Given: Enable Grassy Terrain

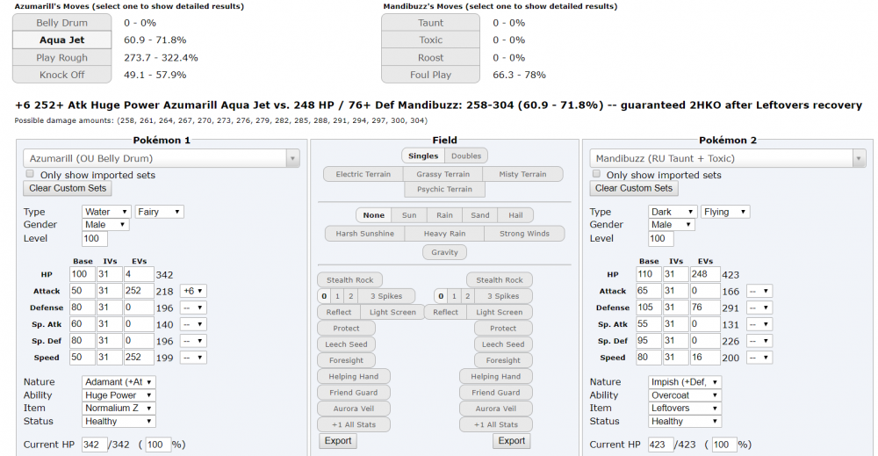Looking at the screenshot, I should (x=444, y=174).
